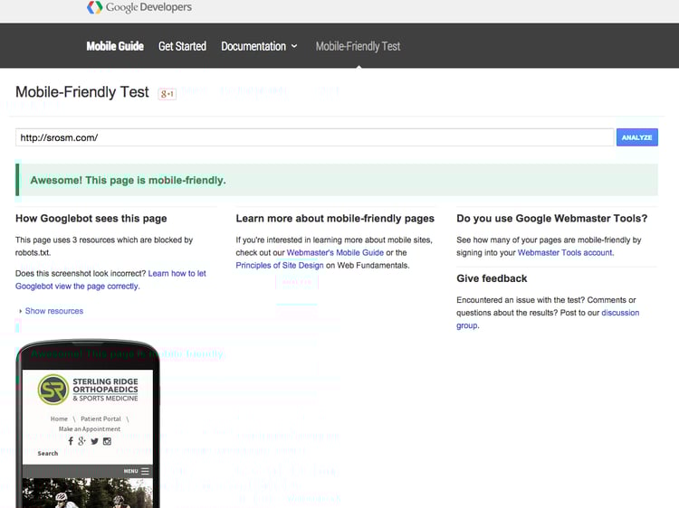
Task: Open the Documentation dropdown menu
Action: click(259, 46)
